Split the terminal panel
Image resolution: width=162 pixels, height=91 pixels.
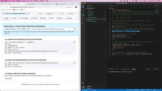pyautogui.click(x=154, y=69)
